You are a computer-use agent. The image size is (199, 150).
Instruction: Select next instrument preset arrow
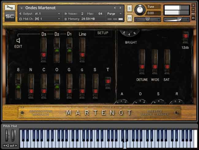pyautogui.click(x=120, y=8)
